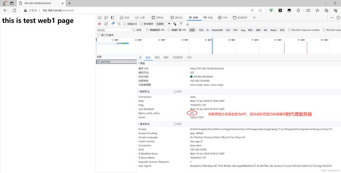Image resolution: width=341 pixels, height=173 pixels.
Task: Open network search magnifier icon
Action: click(119, 24)
